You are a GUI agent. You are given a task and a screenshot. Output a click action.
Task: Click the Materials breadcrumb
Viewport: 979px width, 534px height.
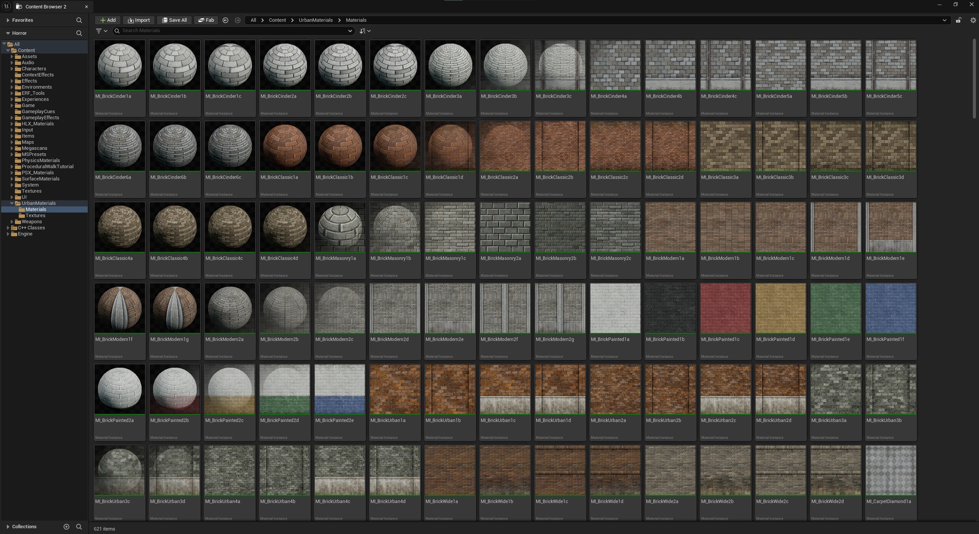point(356,20)
